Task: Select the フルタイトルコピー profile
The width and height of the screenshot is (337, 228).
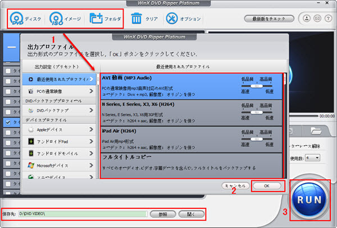Action: point(192,165)
